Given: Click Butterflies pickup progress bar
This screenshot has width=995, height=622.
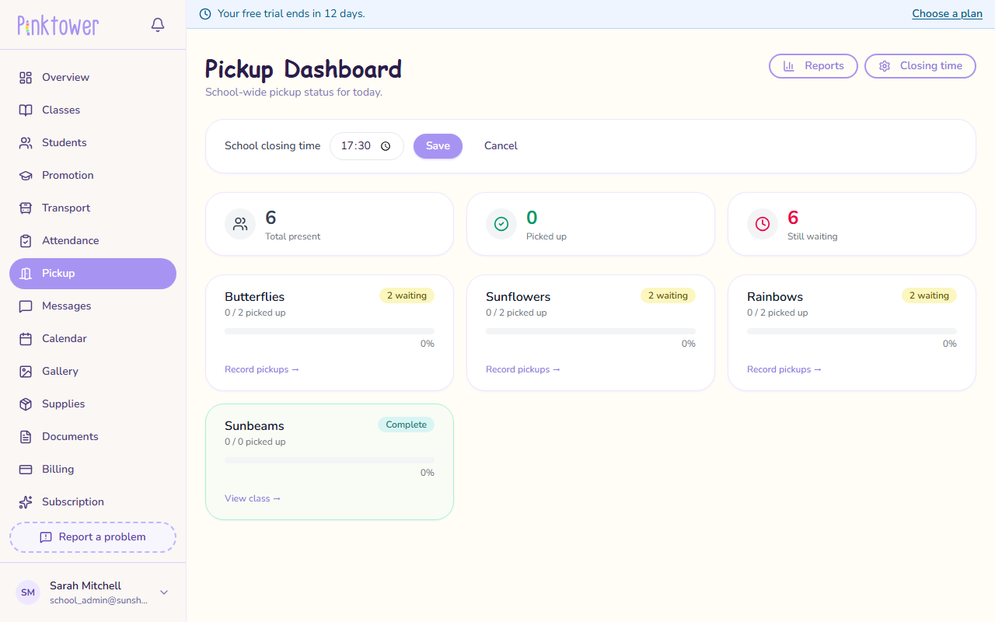Looking at the screenshot, I should pos(330,331).
